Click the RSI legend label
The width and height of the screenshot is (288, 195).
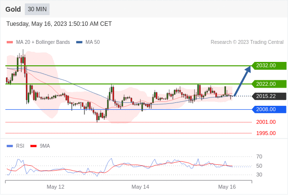point(20,146)
